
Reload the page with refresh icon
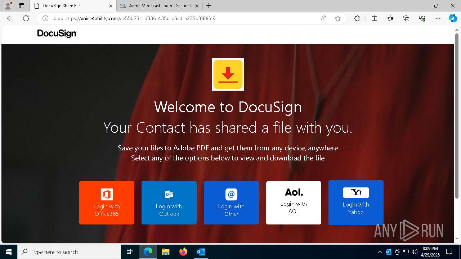coord(26,18)
